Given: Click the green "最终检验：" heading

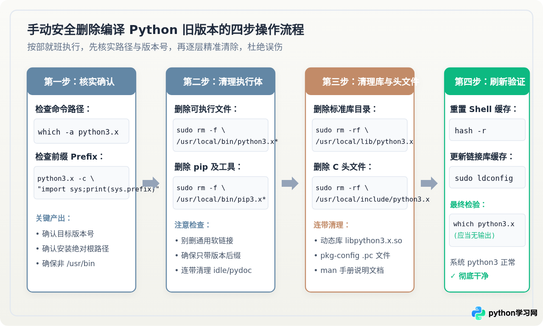Looking at the screenshot, I should (x=468, y=205).
